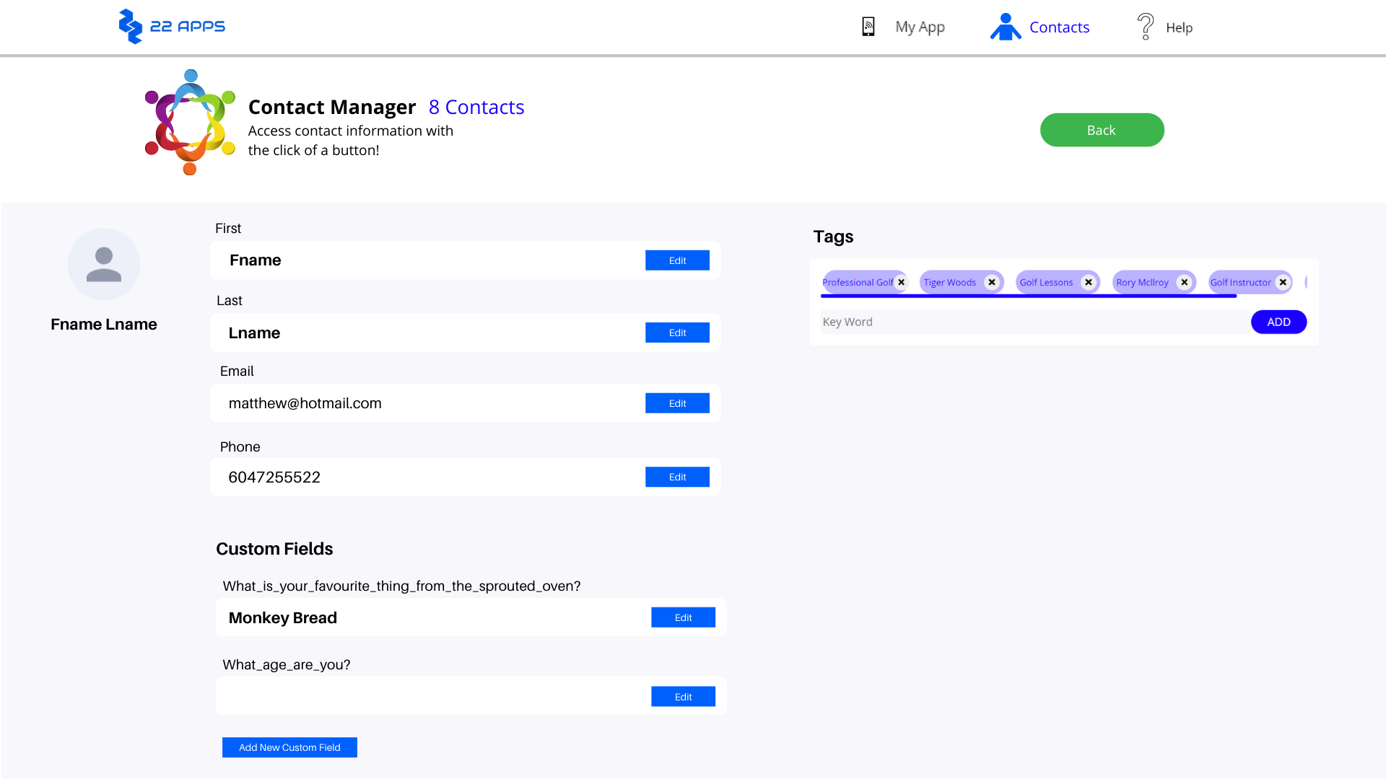Click Add New Custom Field button
Viewport: 1386px width, 779px height.
click(x=289, y=747)
